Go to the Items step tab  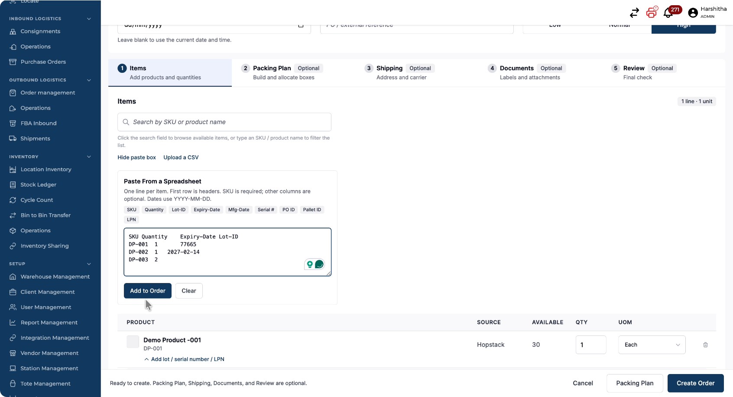170,72
